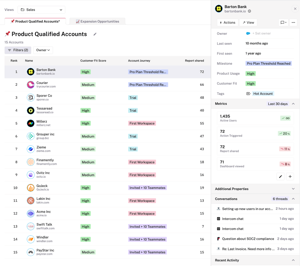The image size is (300, 266).
Task: Switch to the Expansion Opportunities tab
Action: coord(97,21)
